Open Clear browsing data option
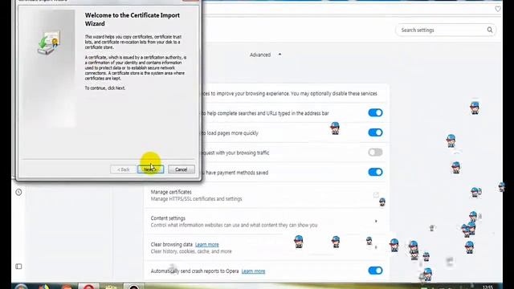The image size is (514, 289). [x=267, y=248]
